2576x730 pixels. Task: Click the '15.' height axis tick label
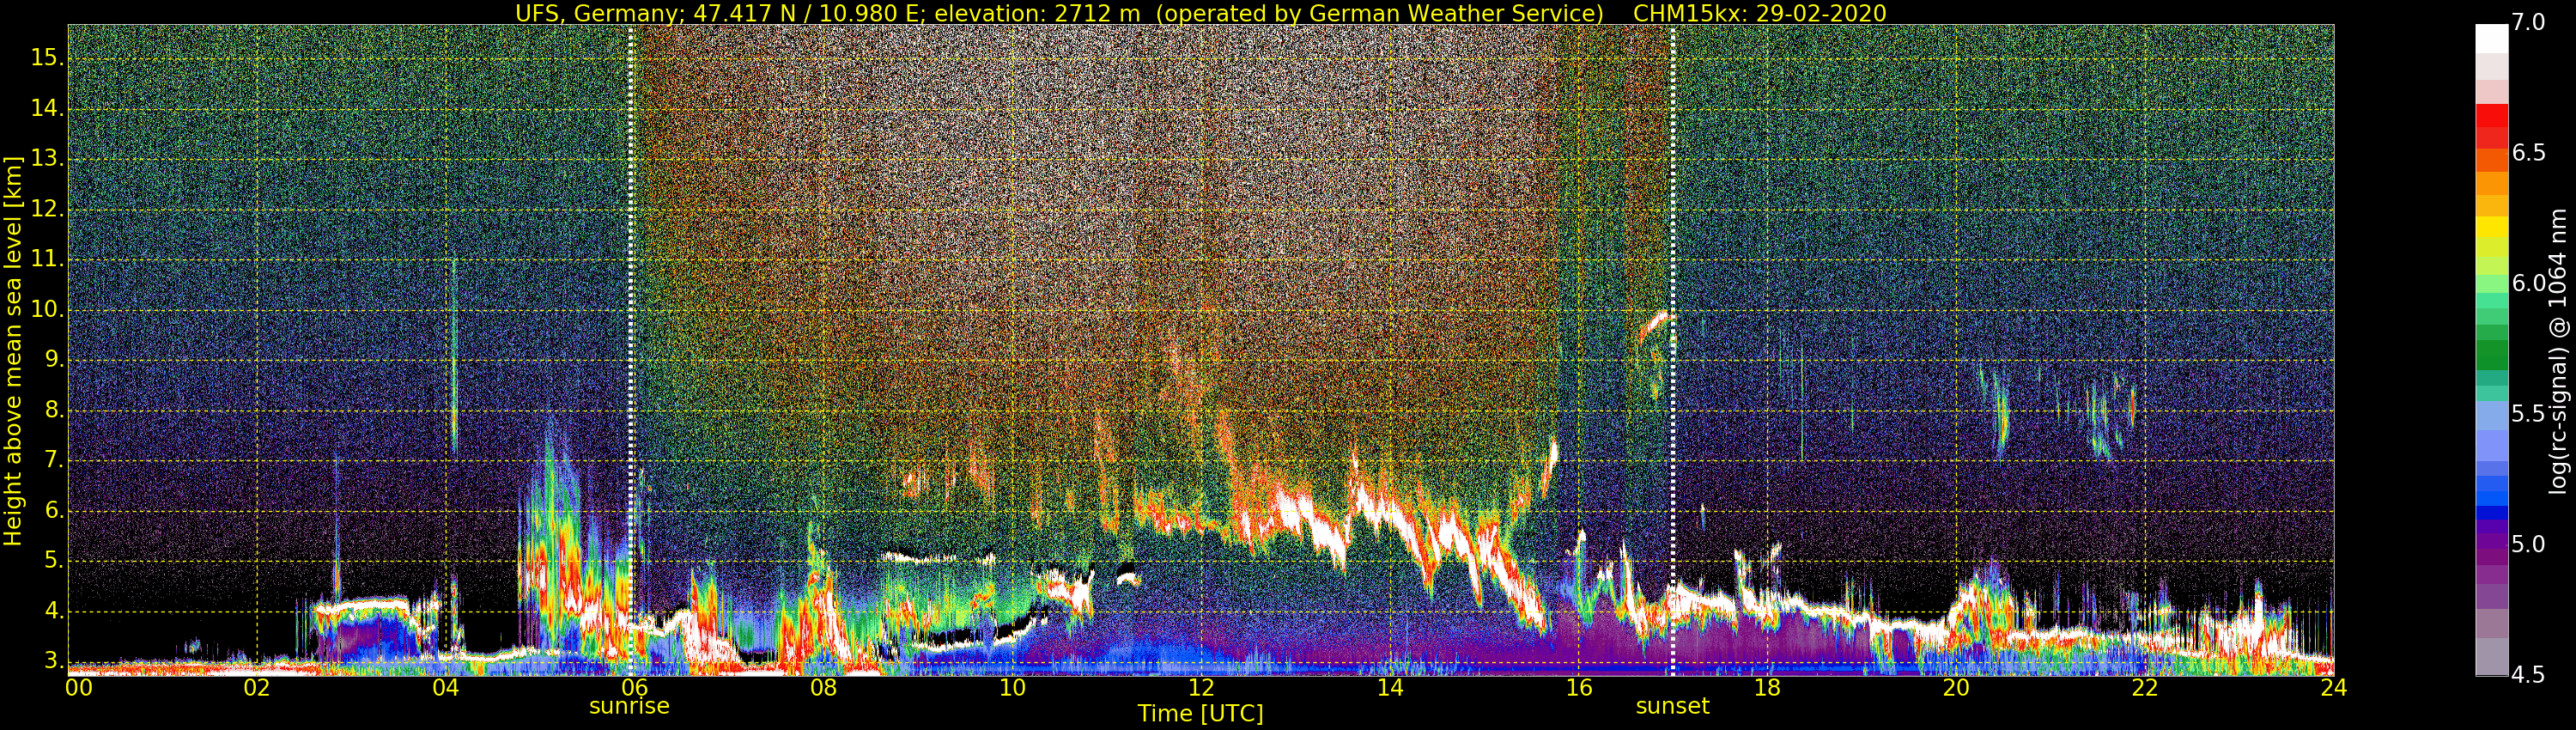coord(47,58)
